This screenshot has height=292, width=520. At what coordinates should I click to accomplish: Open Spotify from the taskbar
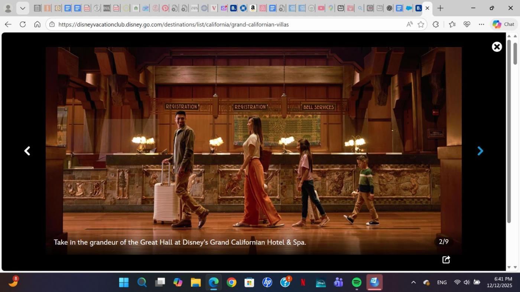coord(357,282)
